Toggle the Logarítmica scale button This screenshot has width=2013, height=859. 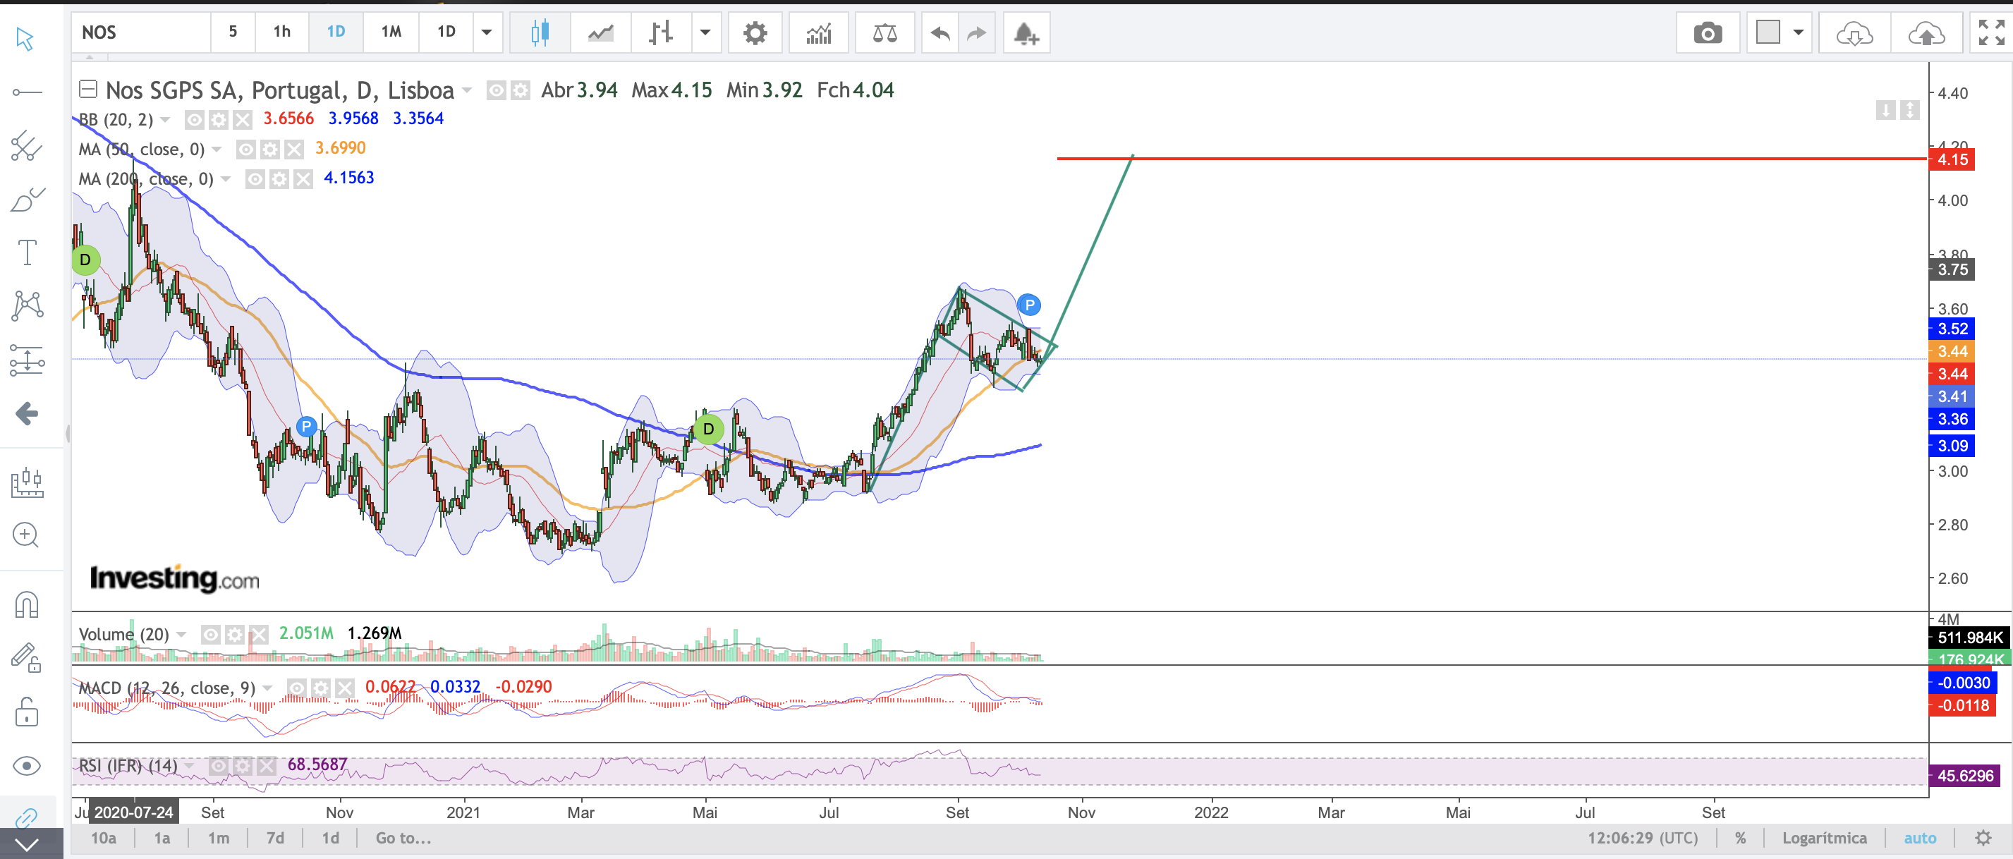pos(1823,838)
